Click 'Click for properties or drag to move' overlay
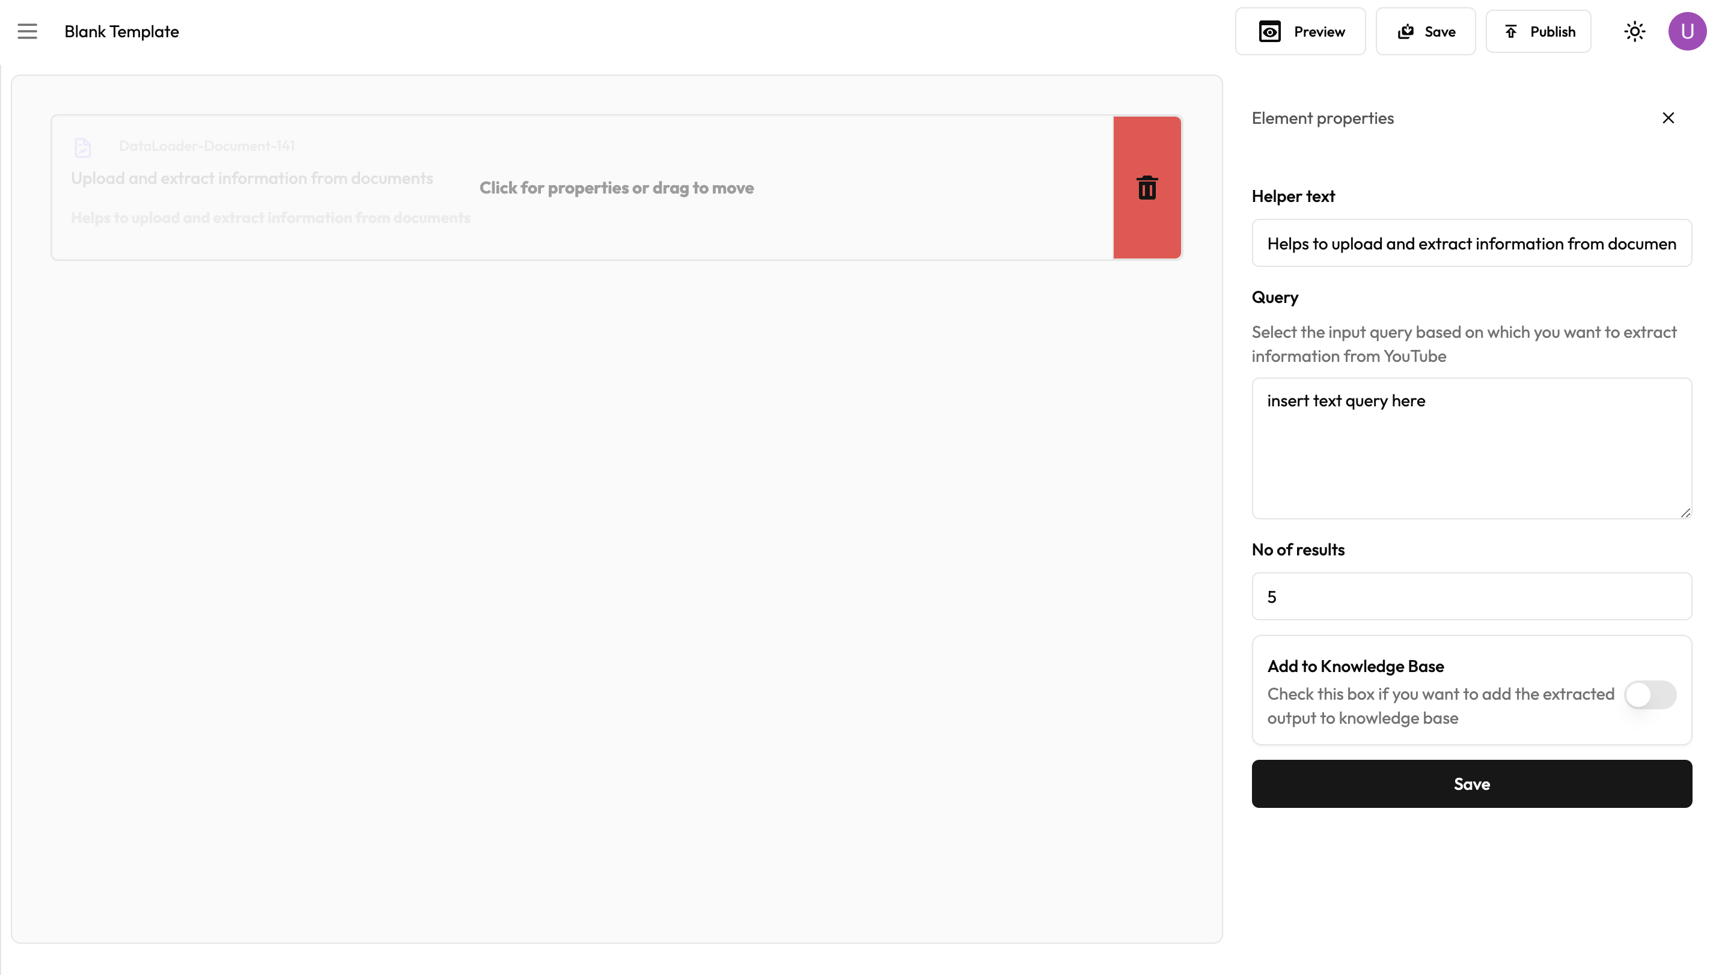 click(x=616, y=188)
